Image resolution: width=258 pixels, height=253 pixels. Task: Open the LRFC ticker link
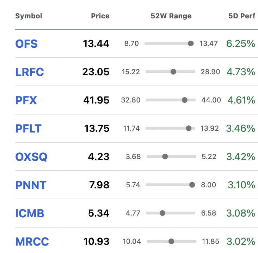coord(30,72)
